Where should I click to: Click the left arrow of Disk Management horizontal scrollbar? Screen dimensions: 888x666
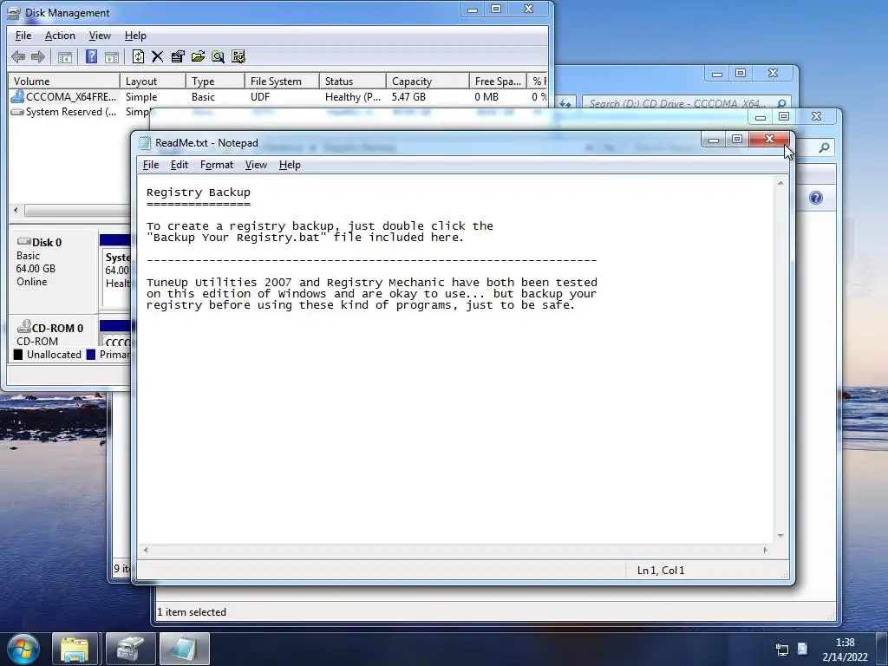click(16, 210)
